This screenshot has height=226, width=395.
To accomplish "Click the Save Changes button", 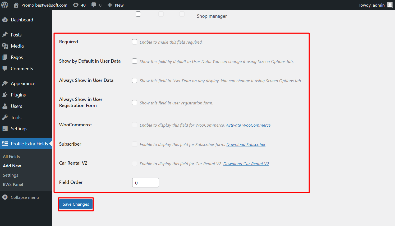I will (76, 204).
